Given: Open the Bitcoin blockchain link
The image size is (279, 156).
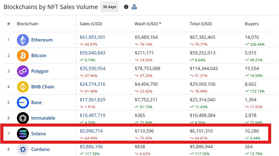Looking at the screenshot, I should [x=39, y=56].
